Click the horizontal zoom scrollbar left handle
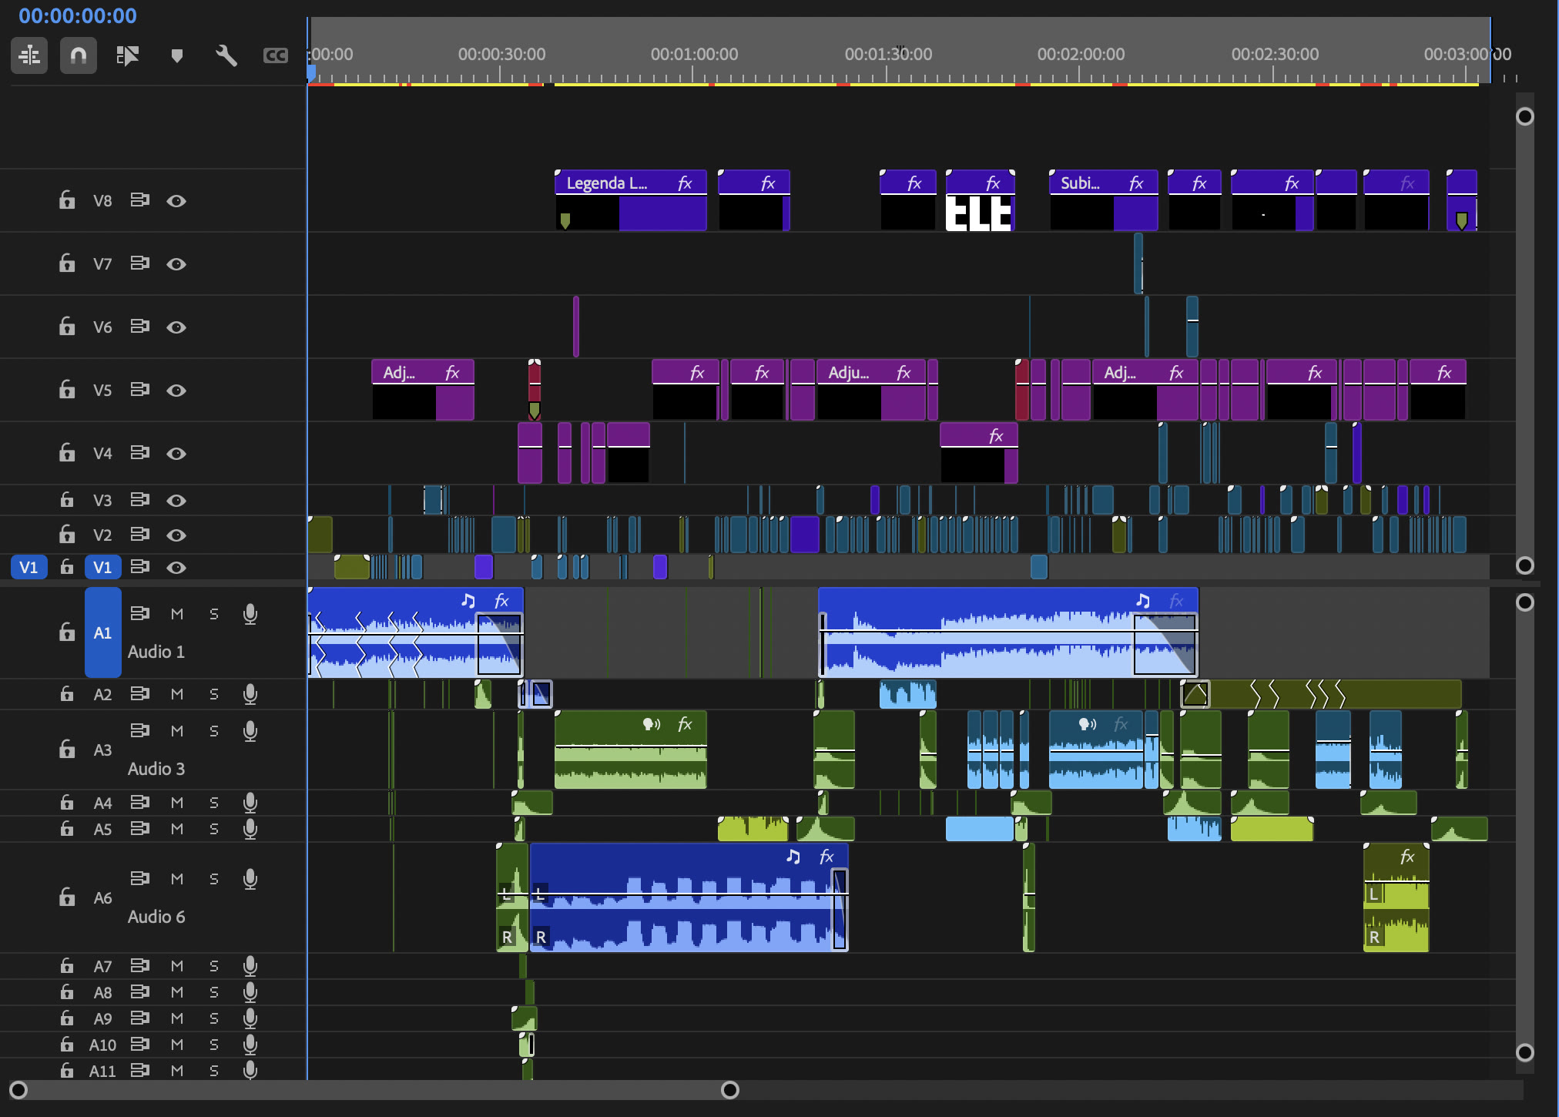Viewport: 1559px width, 1117px height. (x=18, y=1090)
